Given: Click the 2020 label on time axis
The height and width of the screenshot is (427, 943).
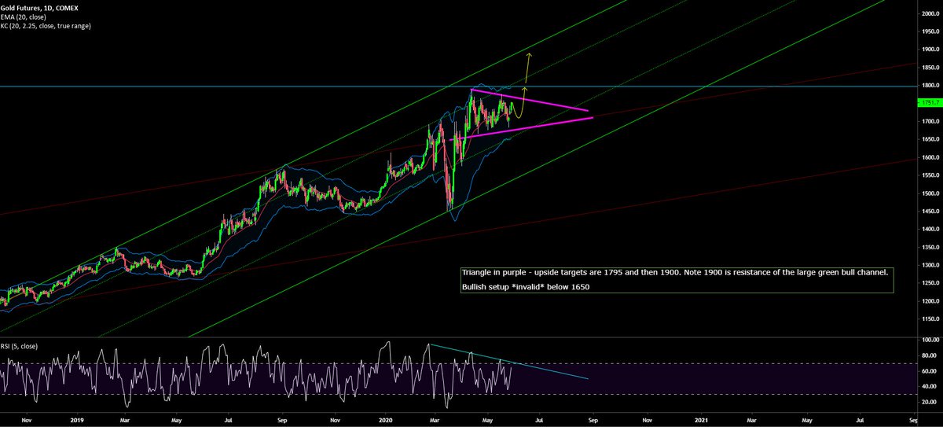Looking at the screenshot, I should [387, 421].
